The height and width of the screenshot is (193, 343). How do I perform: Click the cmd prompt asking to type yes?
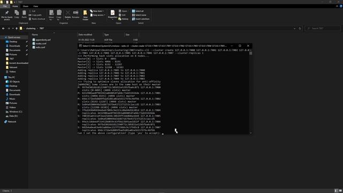119,133
